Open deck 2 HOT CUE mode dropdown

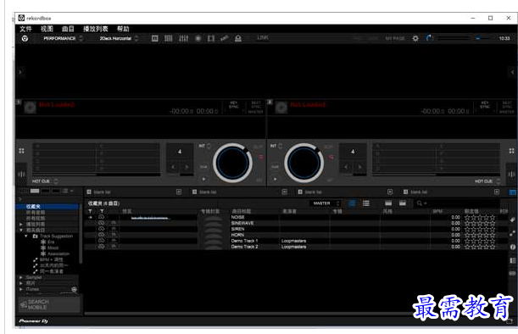coord(487,181)
